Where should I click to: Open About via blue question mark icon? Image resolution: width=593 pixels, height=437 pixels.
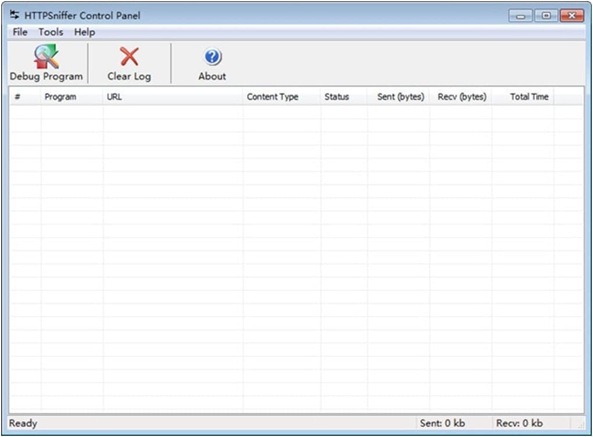click(213, 57)
